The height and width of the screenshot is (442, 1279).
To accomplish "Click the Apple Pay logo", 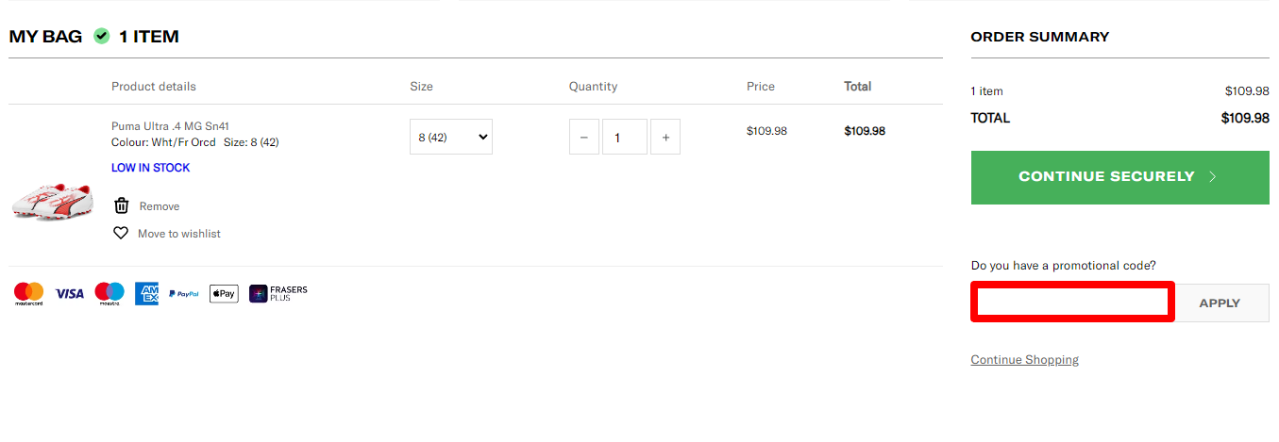I will 224,294.
